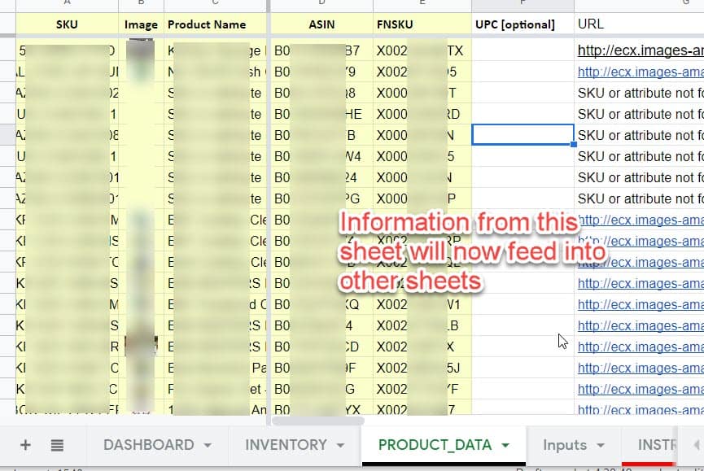Viewport: 704px width, 471px height.
Task: Add a new sheet with the plus icon
Action: [25, 445]
